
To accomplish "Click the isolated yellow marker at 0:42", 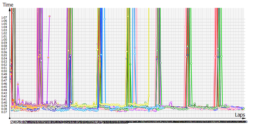I will (x=149, y=96).
